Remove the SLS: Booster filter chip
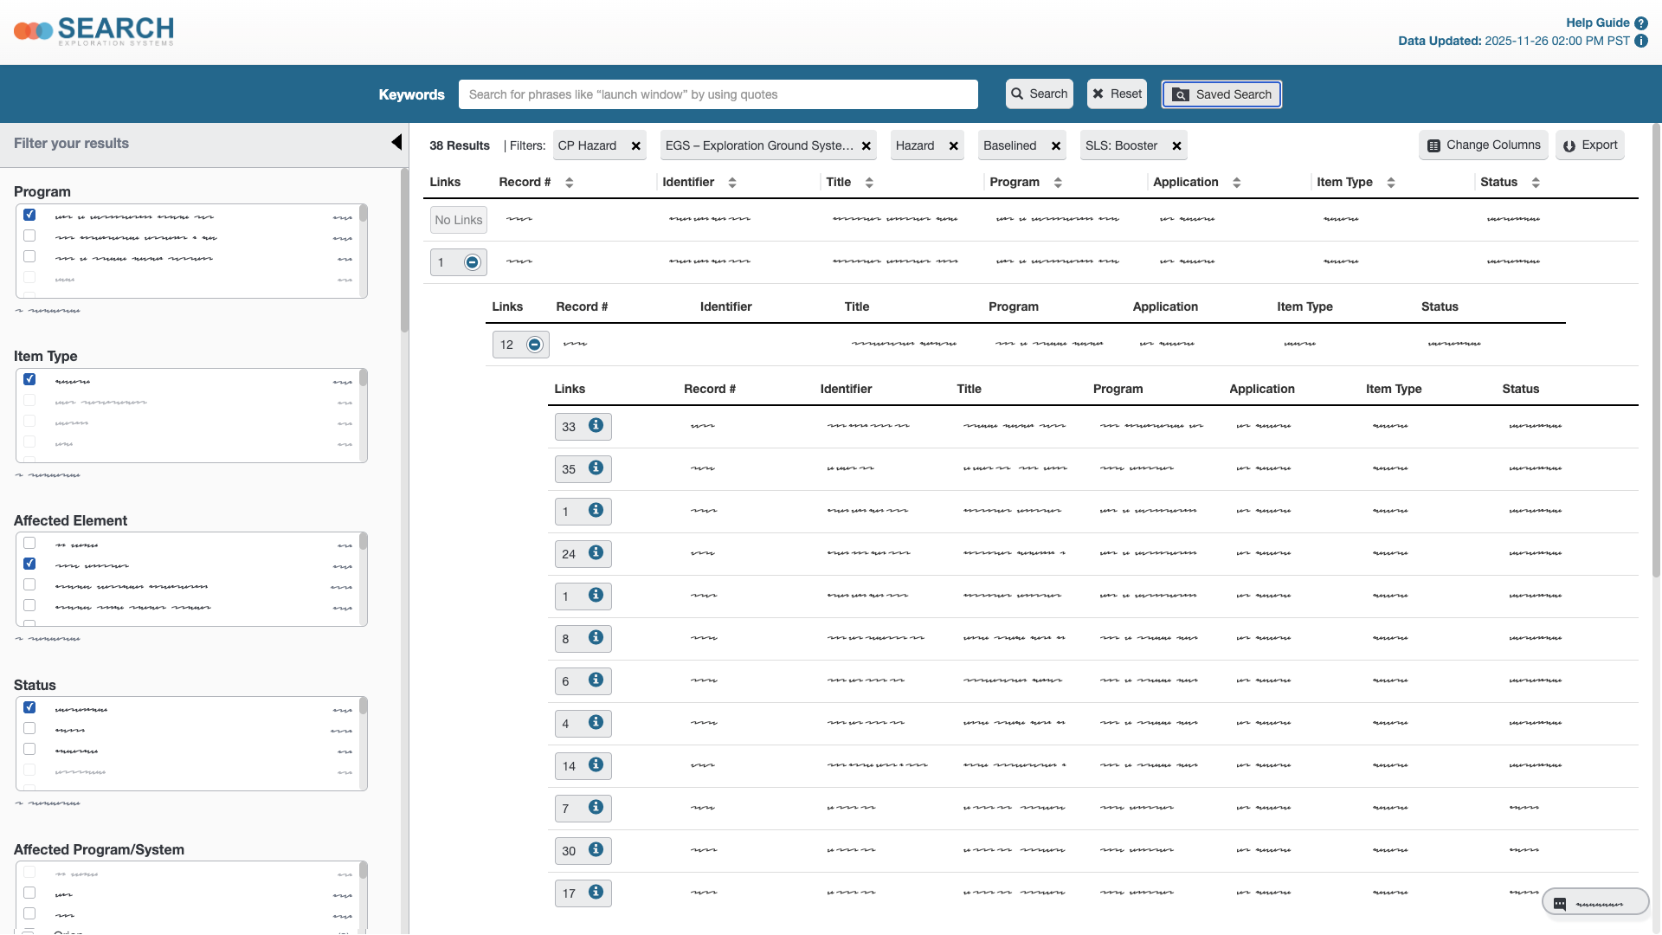 point(1177,146)
